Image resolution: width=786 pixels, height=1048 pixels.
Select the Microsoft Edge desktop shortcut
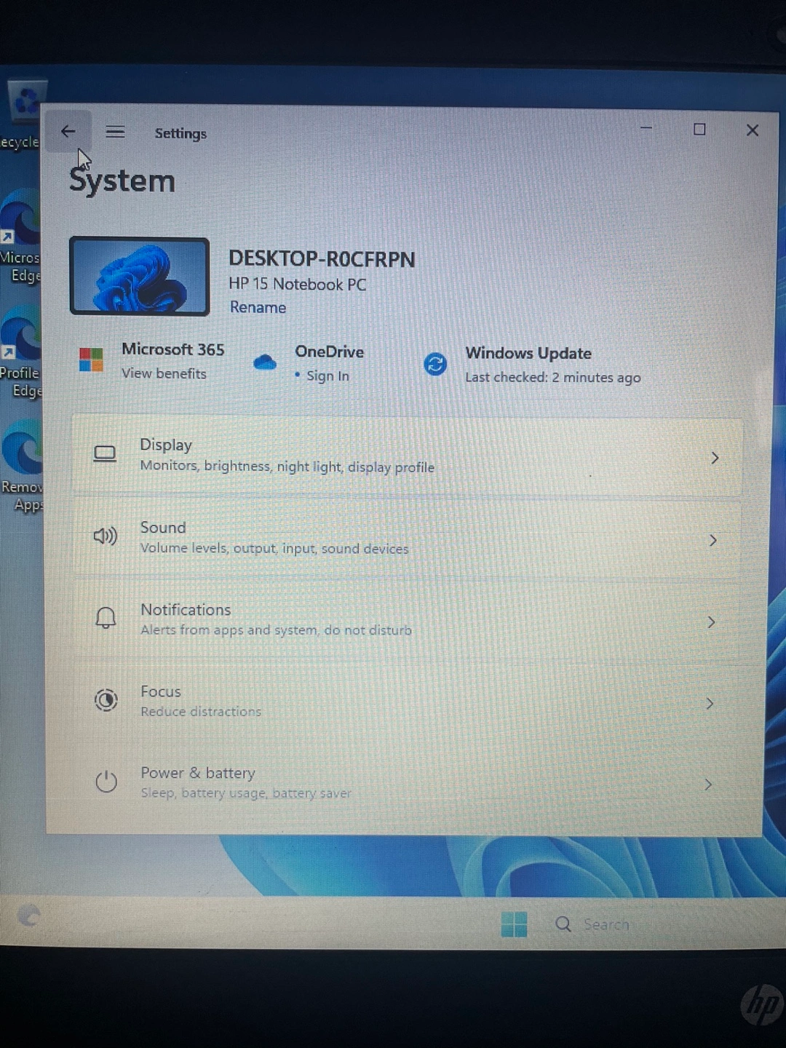[x=20, y=237]
